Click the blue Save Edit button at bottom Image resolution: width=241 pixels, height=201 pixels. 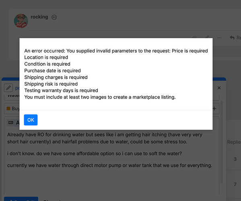(x=21, y=199)
